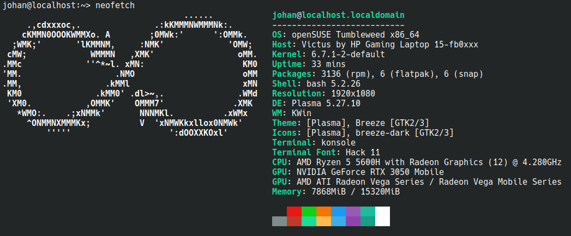Click the CPU line with AMD Ryzen 5
The image size is (571, 236).
pos(417,162)
